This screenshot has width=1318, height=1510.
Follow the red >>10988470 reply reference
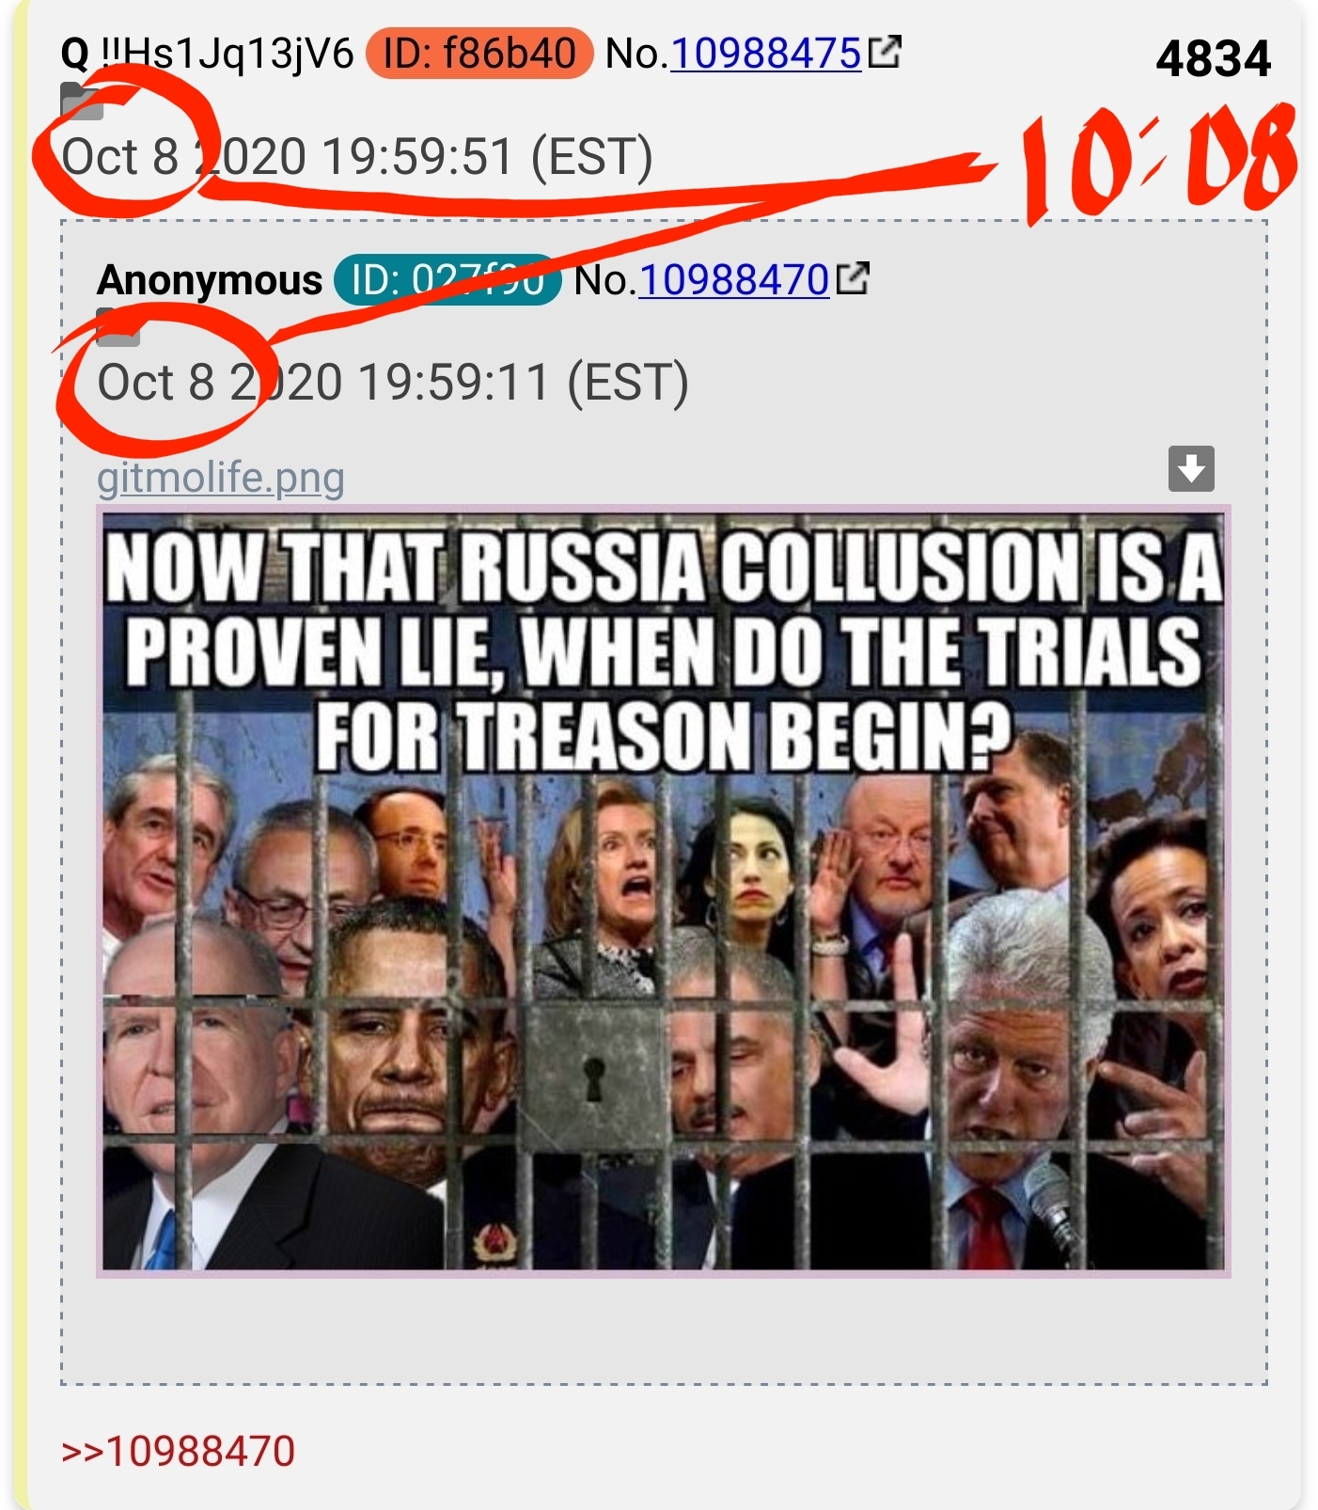point(178,1451)
